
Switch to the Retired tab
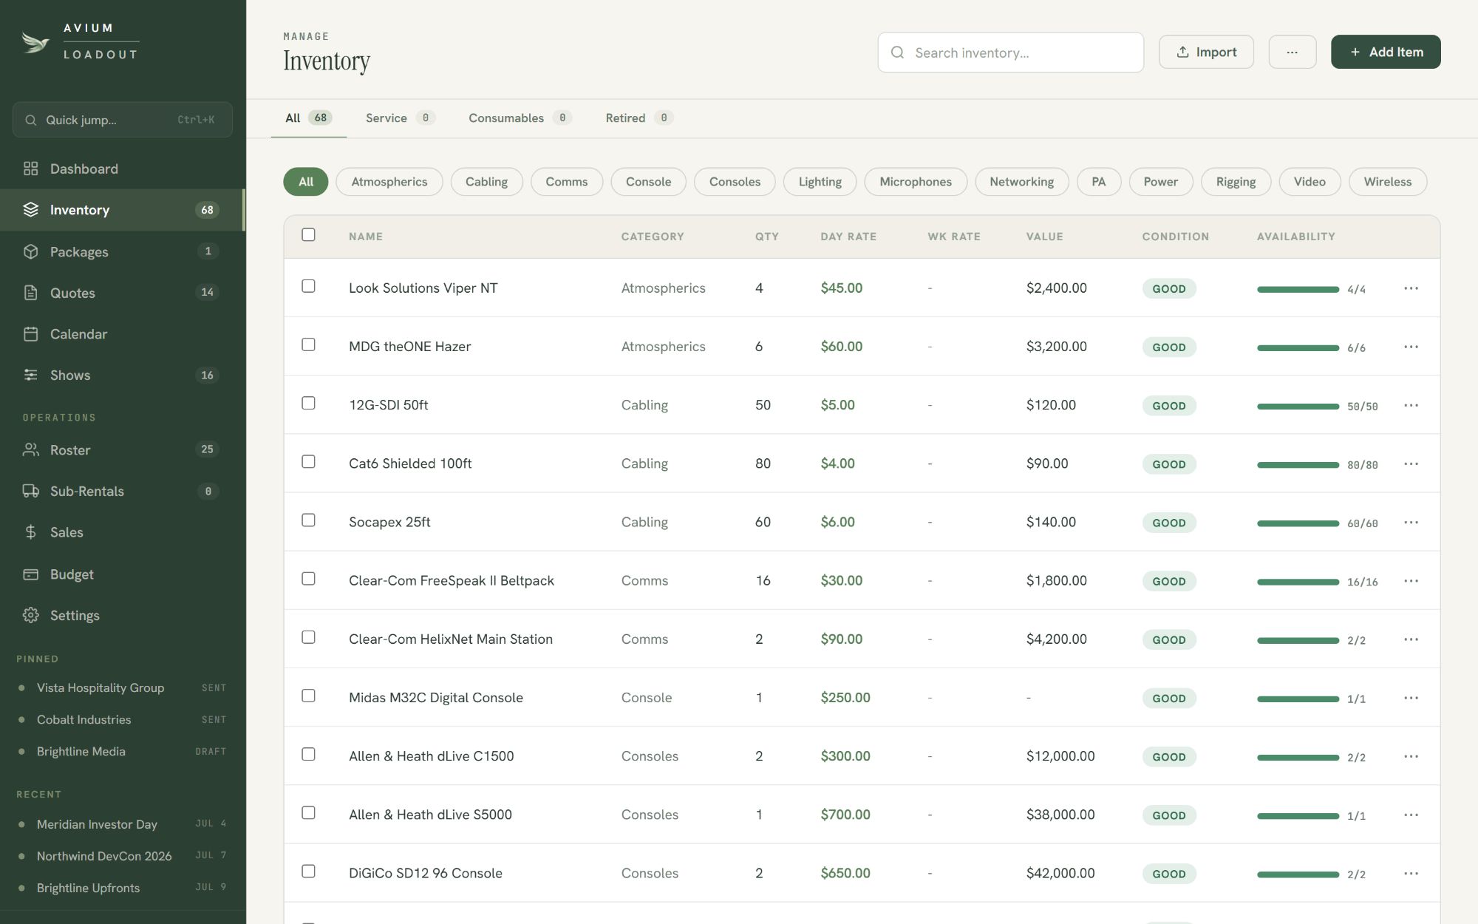(x=638, y=118)
